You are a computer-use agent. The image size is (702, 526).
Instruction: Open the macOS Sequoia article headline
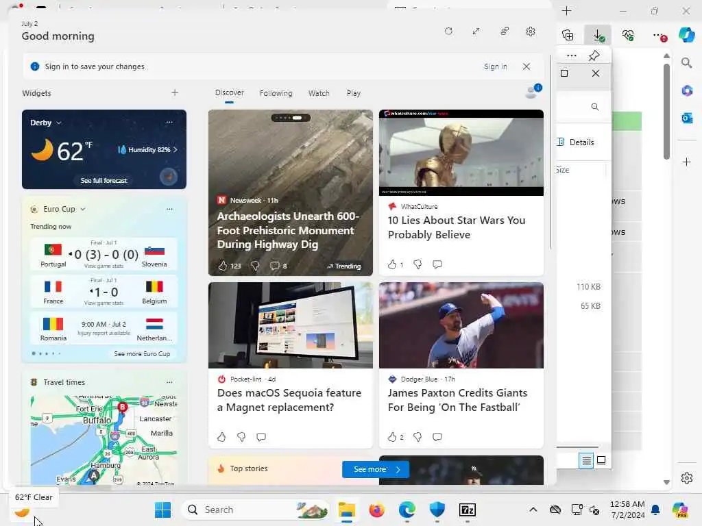pos(289,400)
